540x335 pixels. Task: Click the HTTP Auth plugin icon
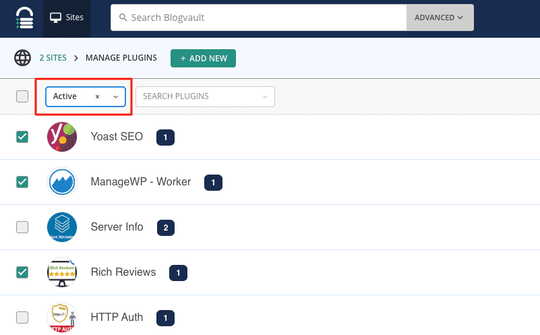[62, 317]
